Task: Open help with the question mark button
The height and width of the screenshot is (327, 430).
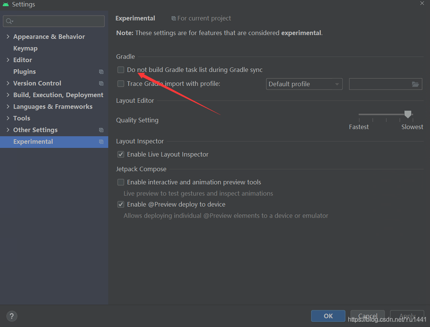Action: tap(12, 316)
